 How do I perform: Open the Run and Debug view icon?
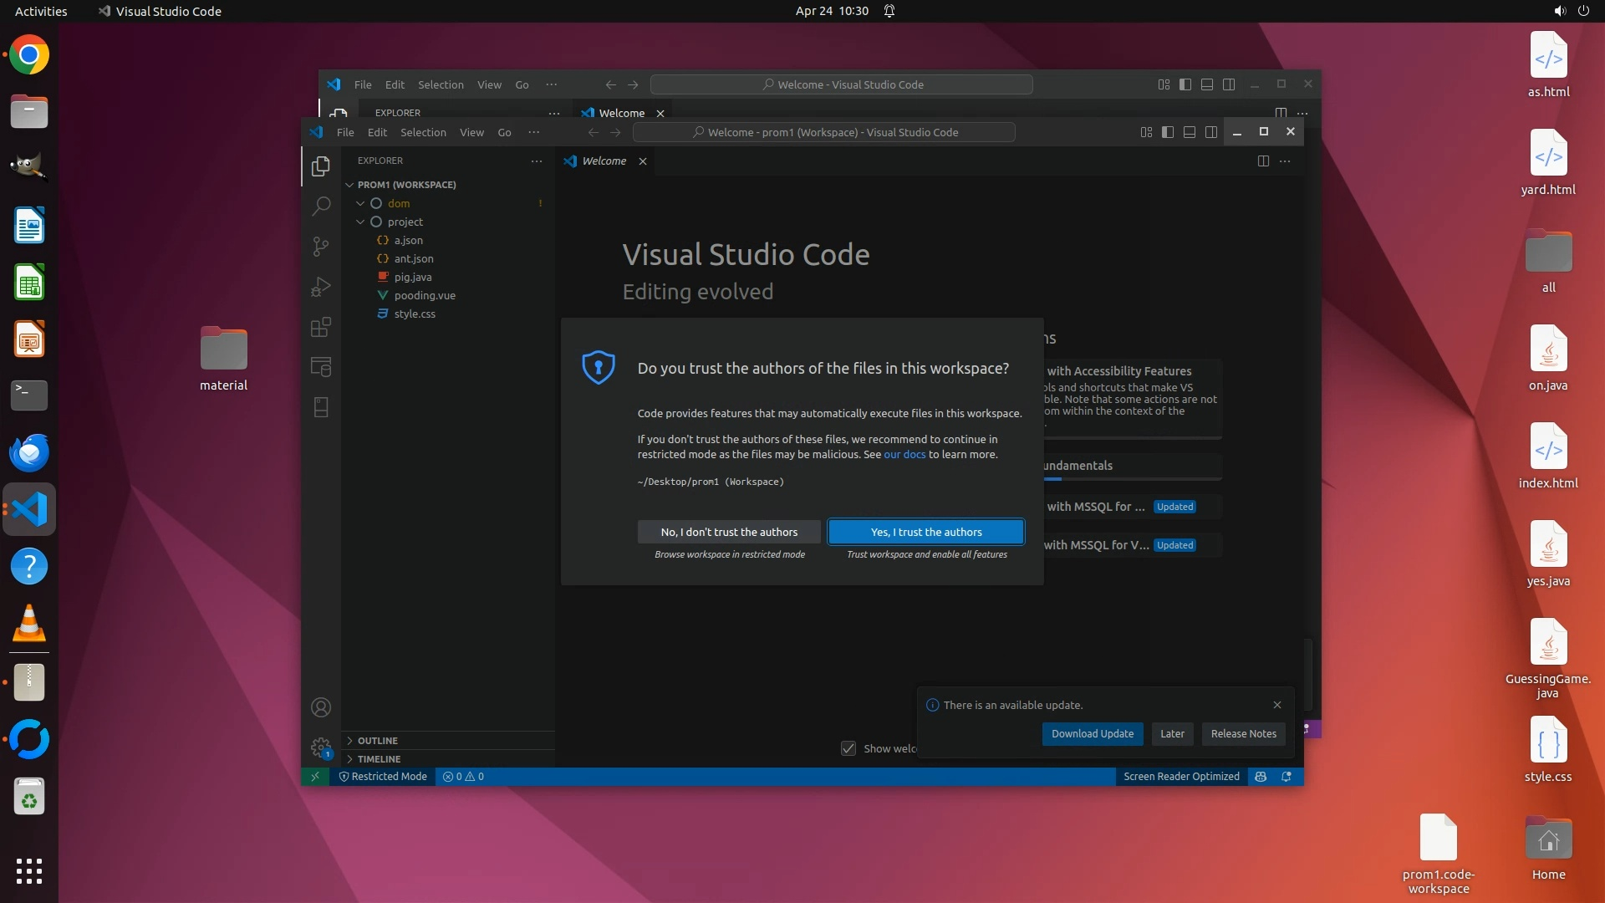coord(321,287)
